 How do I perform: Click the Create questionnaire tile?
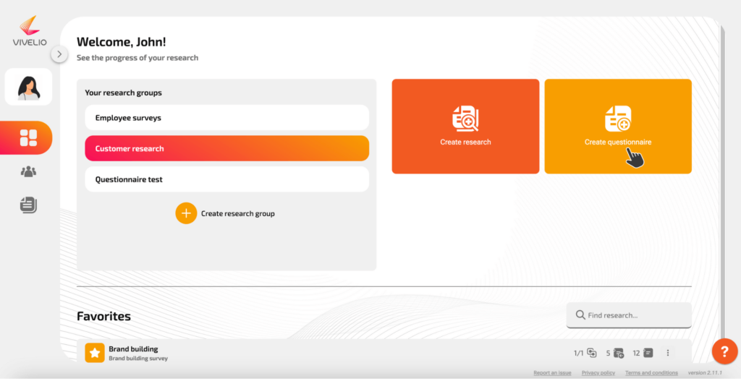[618, 127]
